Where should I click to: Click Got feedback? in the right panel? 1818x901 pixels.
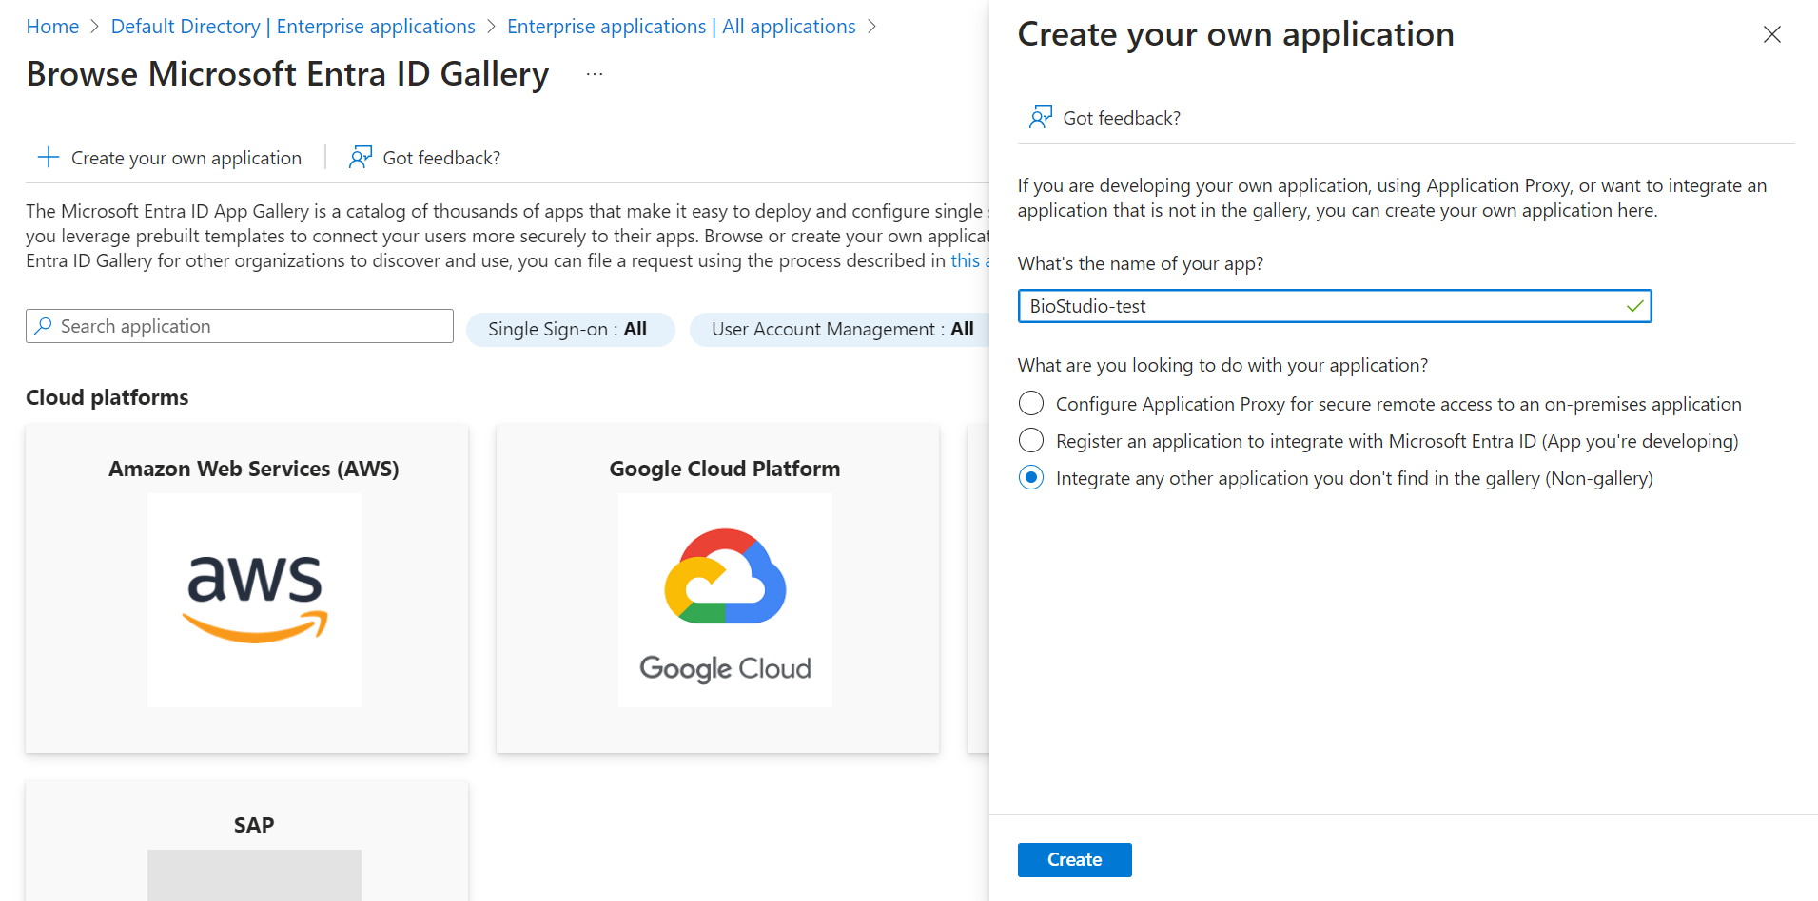pos(1122,118)
